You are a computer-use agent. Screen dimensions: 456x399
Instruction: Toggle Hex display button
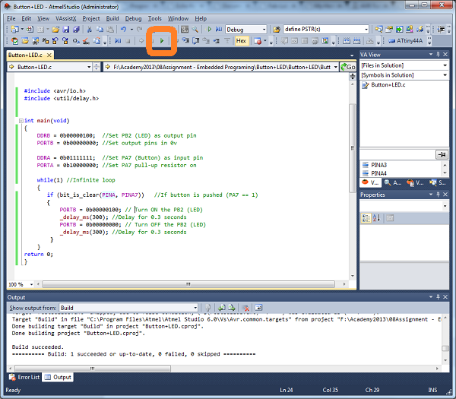click(241, 41)
